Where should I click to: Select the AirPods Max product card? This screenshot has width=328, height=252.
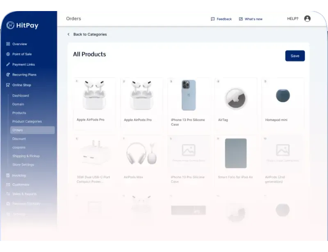coord(141,161)
